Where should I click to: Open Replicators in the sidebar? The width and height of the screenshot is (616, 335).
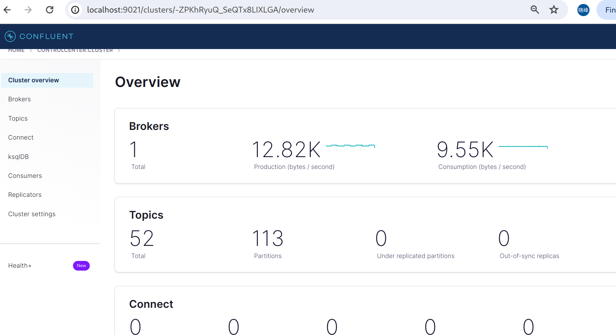point(25,195)
